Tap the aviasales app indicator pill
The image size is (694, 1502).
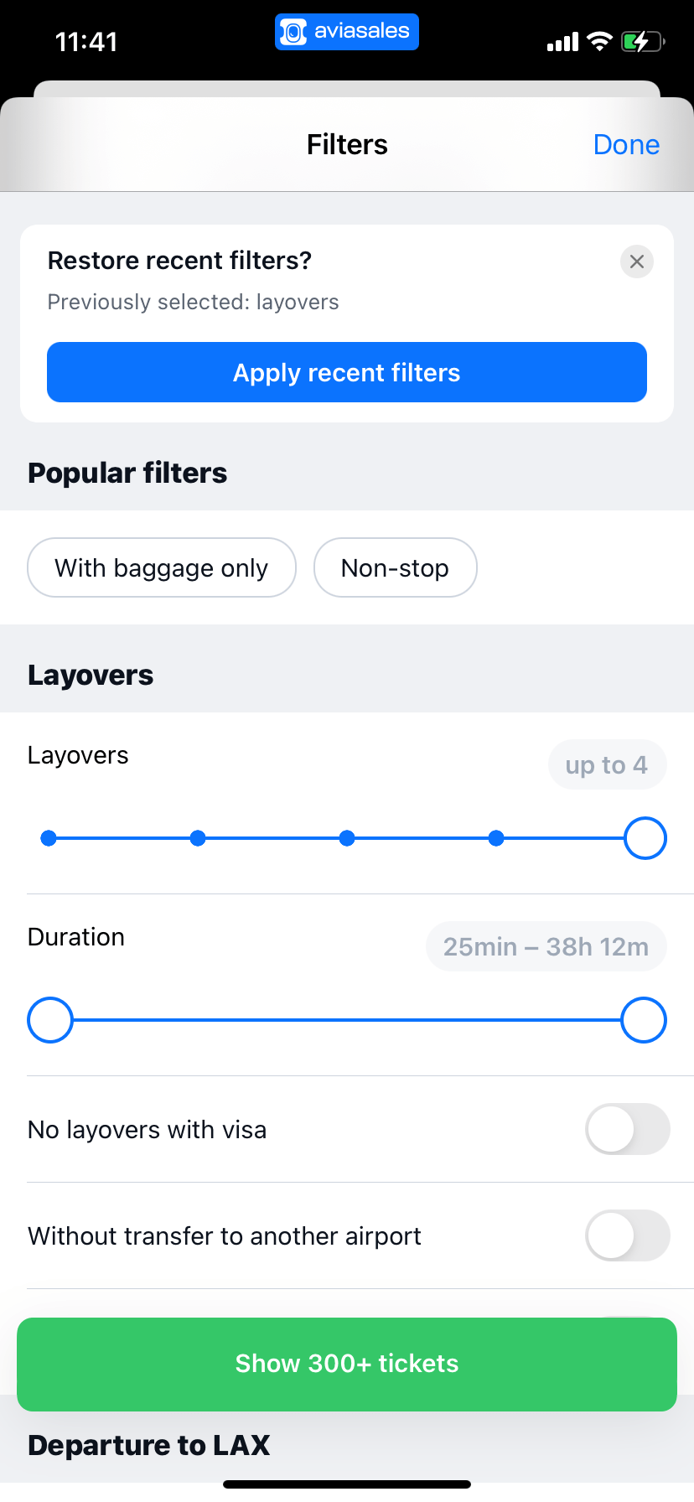(347, 32)
